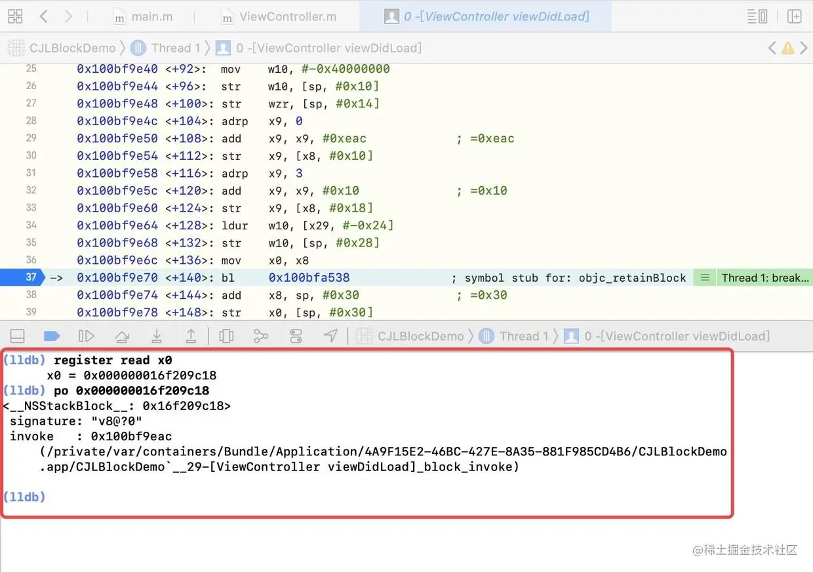Jump to next issue arrow
This screenshot has width=813, height=572.
pyautogui.click(x=804, y=48)
